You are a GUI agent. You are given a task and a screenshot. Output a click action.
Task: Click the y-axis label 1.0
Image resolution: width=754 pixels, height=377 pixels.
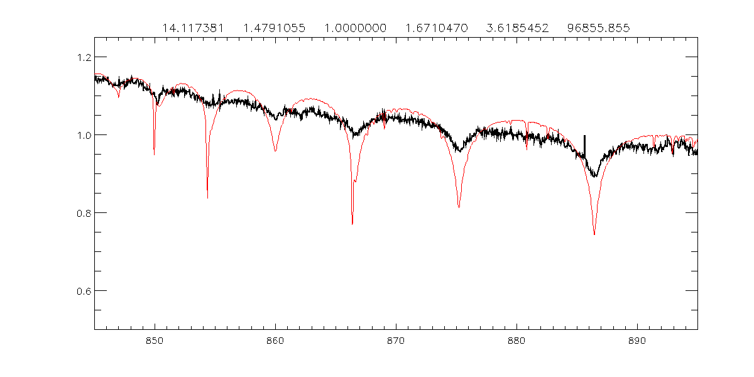click(82, 135)
